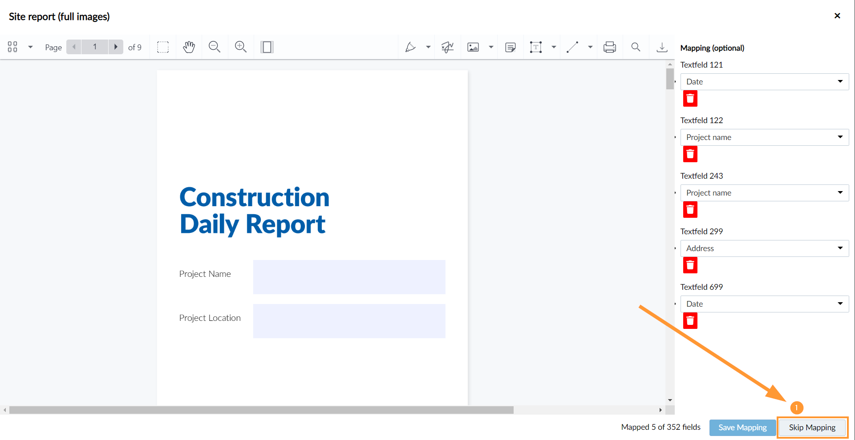Open the insert image tool

click(x=473, y=47)
